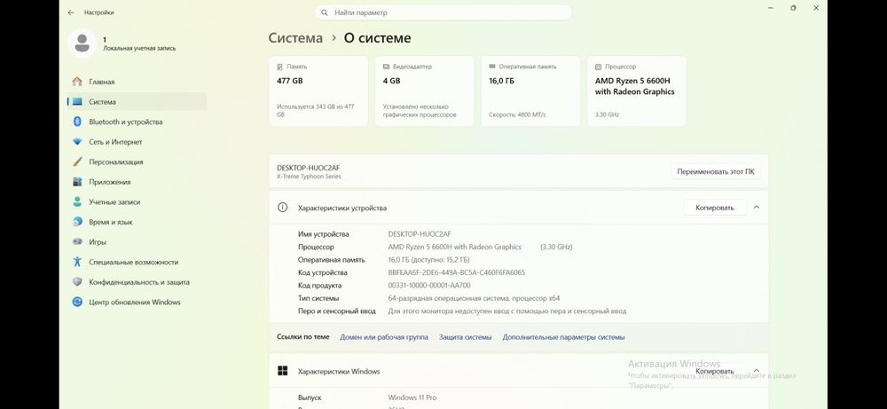Click Локальная учетная запись profile text

[x=139, y=49]
